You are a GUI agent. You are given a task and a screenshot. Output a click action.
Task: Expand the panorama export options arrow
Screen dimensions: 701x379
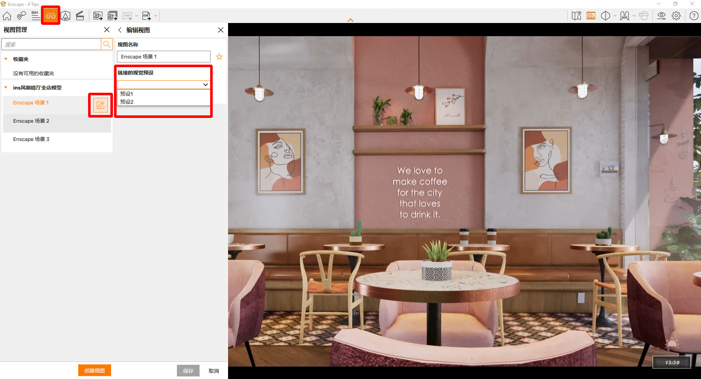[137, 16]
